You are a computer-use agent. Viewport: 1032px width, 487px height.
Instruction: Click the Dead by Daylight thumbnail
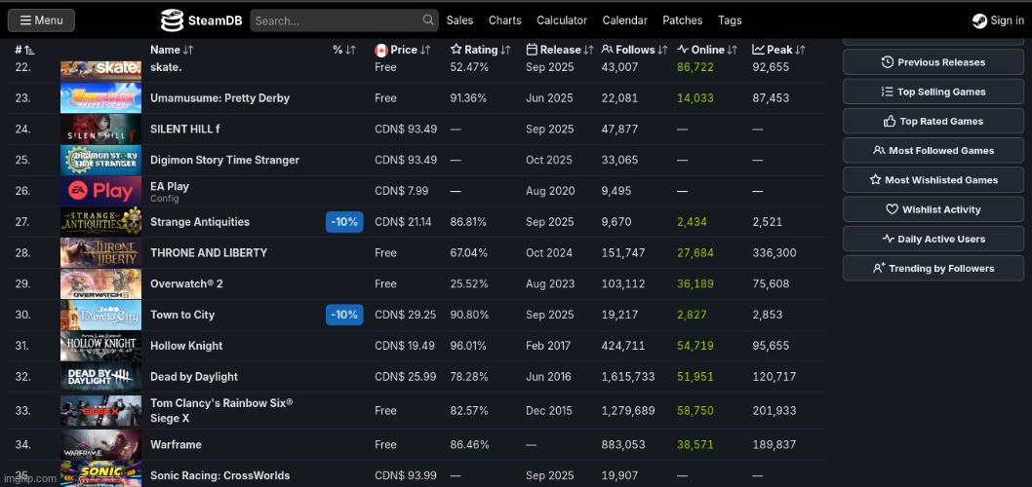click(100, 377)
